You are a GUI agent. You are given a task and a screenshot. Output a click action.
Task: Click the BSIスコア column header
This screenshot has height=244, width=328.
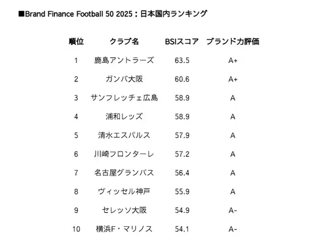[x=182, y=42]
